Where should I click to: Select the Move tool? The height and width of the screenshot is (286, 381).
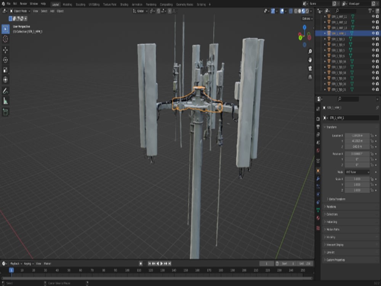point(5,50)
